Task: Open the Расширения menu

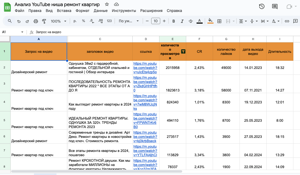Action: [151, 11]
